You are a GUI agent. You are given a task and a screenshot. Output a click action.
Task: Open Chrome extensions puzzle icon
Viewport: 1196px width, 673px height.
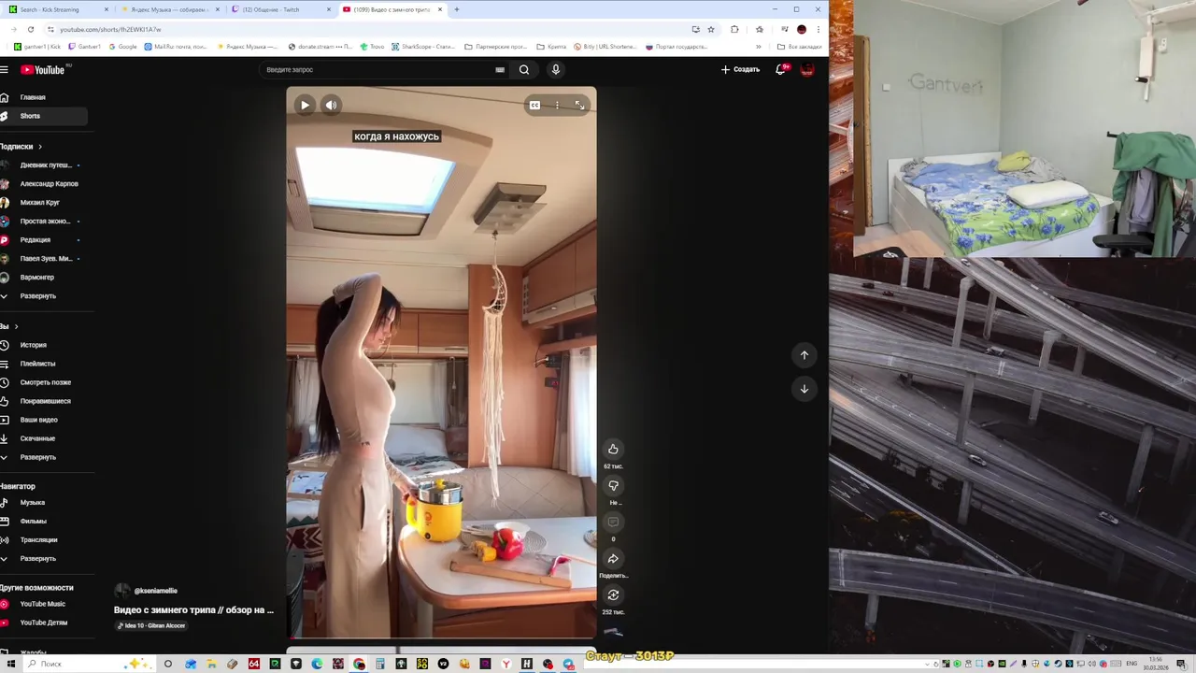tap(734, 29)
